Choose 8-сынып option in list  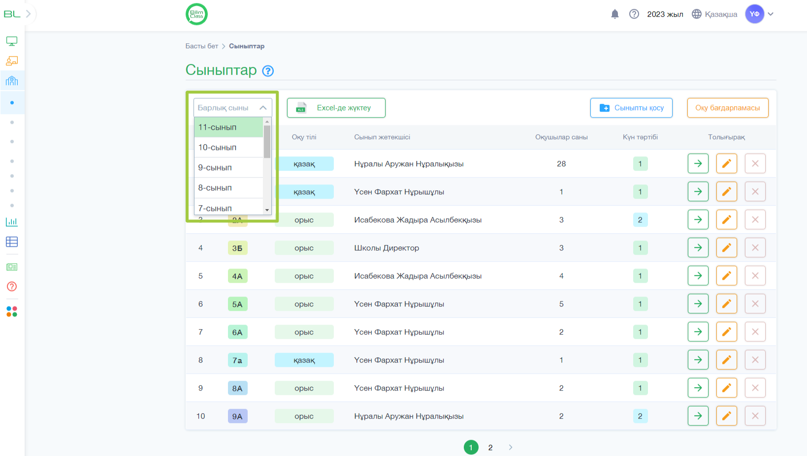[x=228, y=188]
